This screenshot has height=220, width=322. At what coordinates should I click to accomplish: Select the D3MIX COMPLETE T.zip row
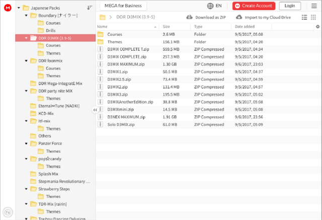209,49
